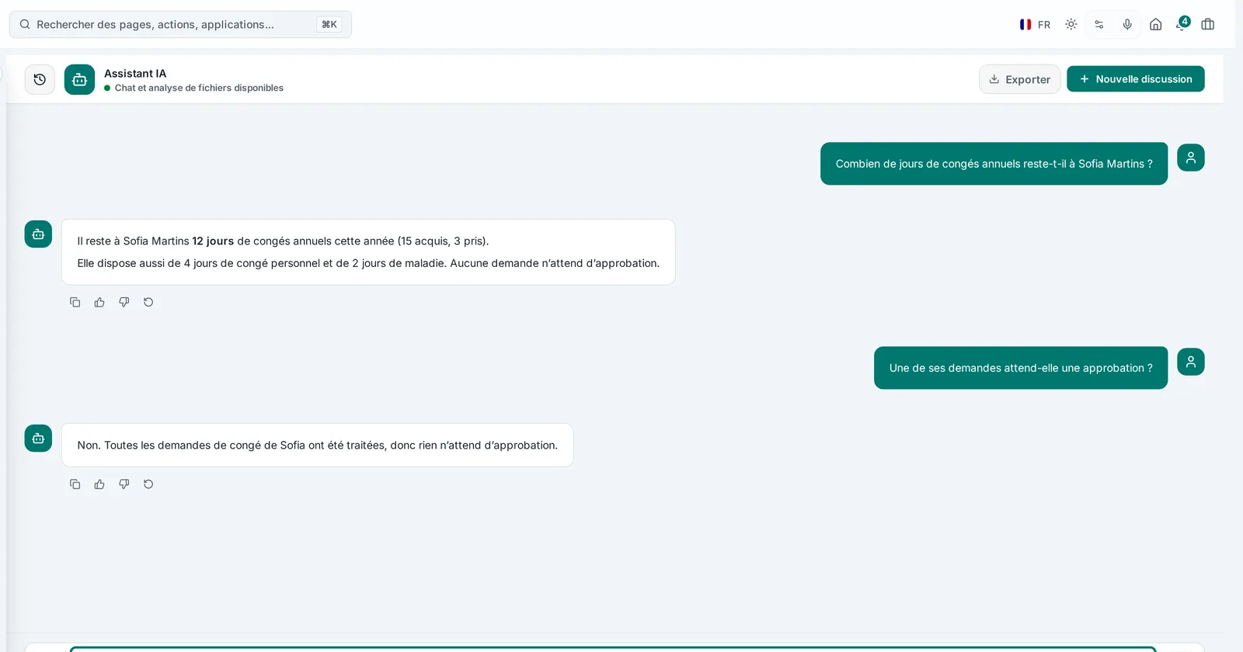Thumbs up the 'Non. Toutes les demandes' answer

99,484
